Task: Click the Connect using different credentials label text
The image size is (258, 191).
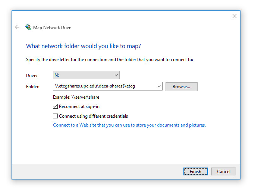Action: [x=93, y=116]
